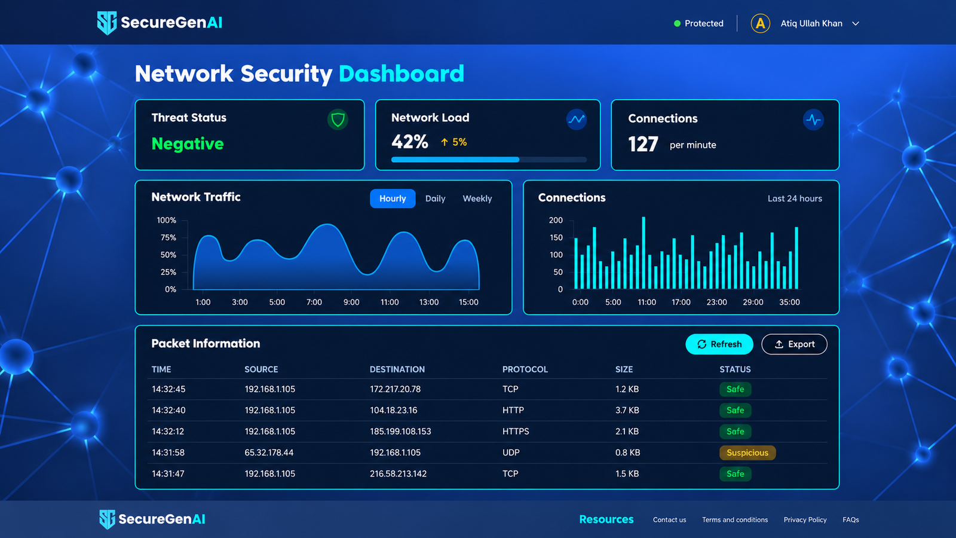Click source IP 65.32.178.44
The width and height of the screenshot is (956, 538).
269,453
